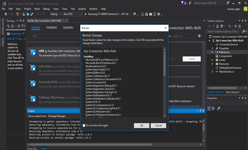Click Test Explorer group-by icon
The image size is (248, 150).
(13, 26)
